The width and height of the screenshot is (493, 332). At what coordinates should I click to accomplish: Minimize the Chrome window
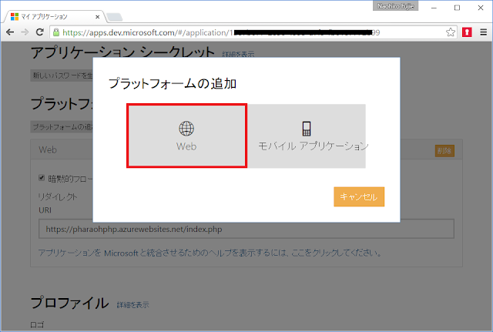click(434, 8)
